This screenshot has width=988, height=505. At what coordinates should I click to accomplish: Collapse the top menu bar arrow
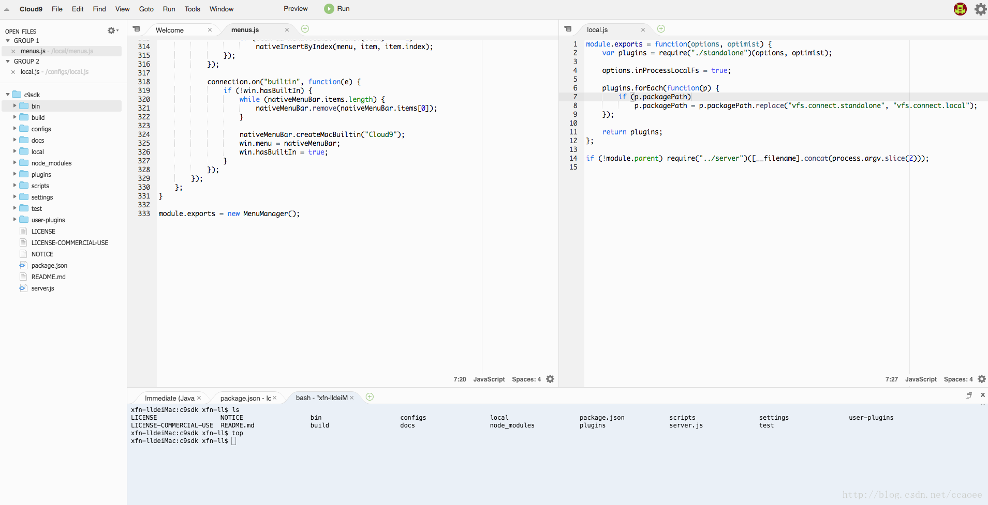click(7, 9)
